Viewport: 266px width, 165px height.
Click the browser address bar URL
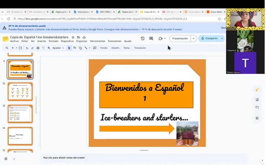102,19
